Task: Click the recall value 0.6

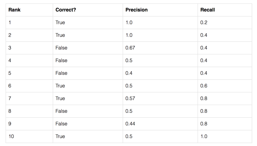Action: pos(204,86)
